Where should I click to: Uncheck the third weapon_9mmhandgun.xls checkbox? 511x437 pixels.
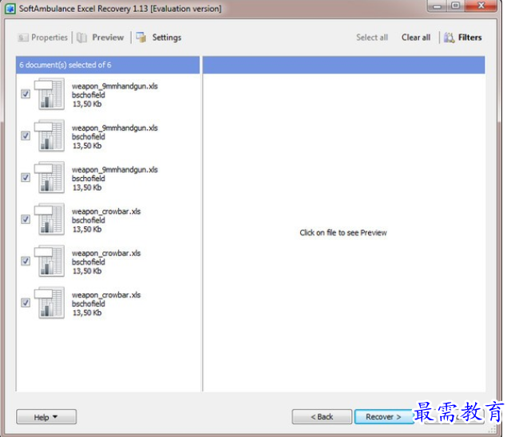pyautogui.click(x=26, y=178)
